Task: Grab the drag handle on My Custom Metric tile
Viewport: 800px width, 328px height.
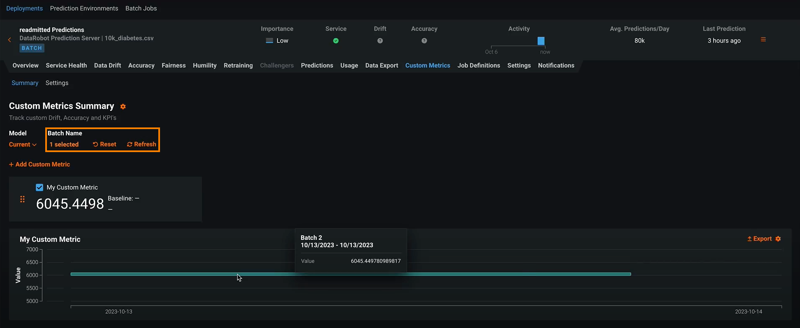Action: pyautogui.click(x=23, y=199)
